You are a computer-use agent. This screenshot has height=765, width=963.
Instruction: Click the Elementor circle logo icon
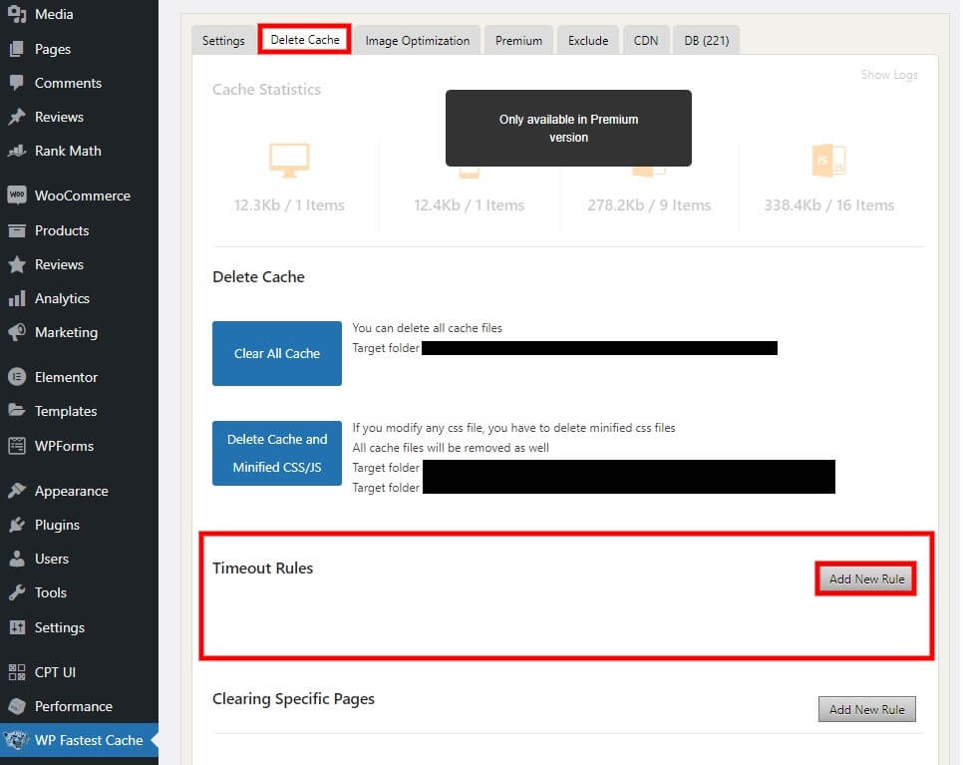click(17, 377)
